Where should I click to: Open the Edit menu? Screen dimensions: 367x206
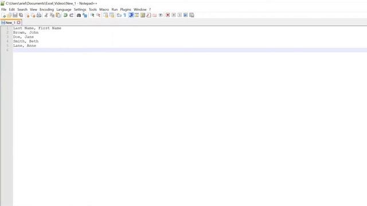click(x=11, y=10)
